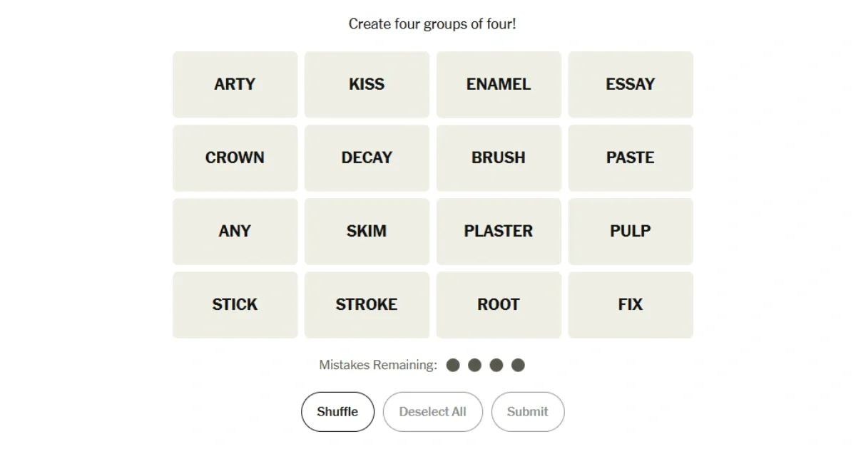
Task: Select the ARTY word tile
Action: point(235,84)
